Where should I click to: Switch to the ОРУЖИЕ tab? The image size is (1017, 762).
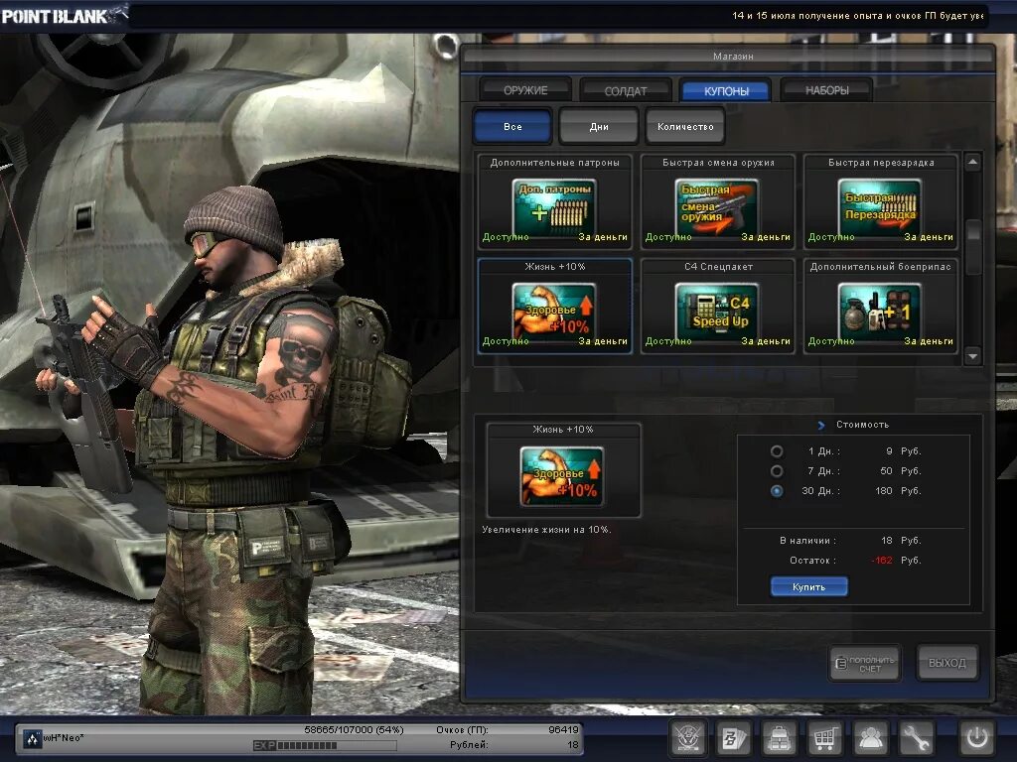click(525, 90)
